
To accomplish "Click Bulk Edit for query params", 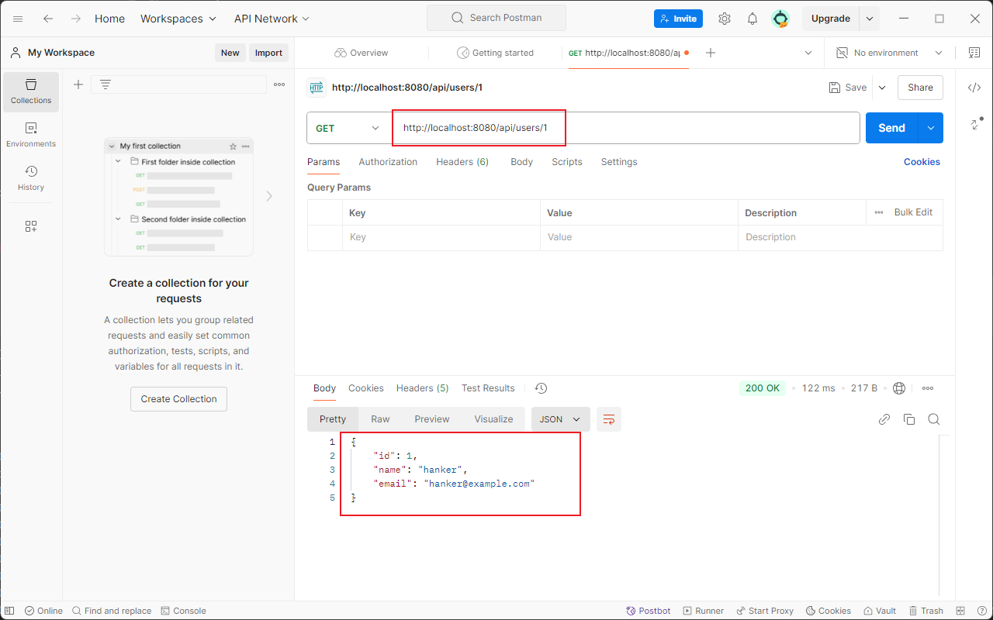I will (913, 212).
